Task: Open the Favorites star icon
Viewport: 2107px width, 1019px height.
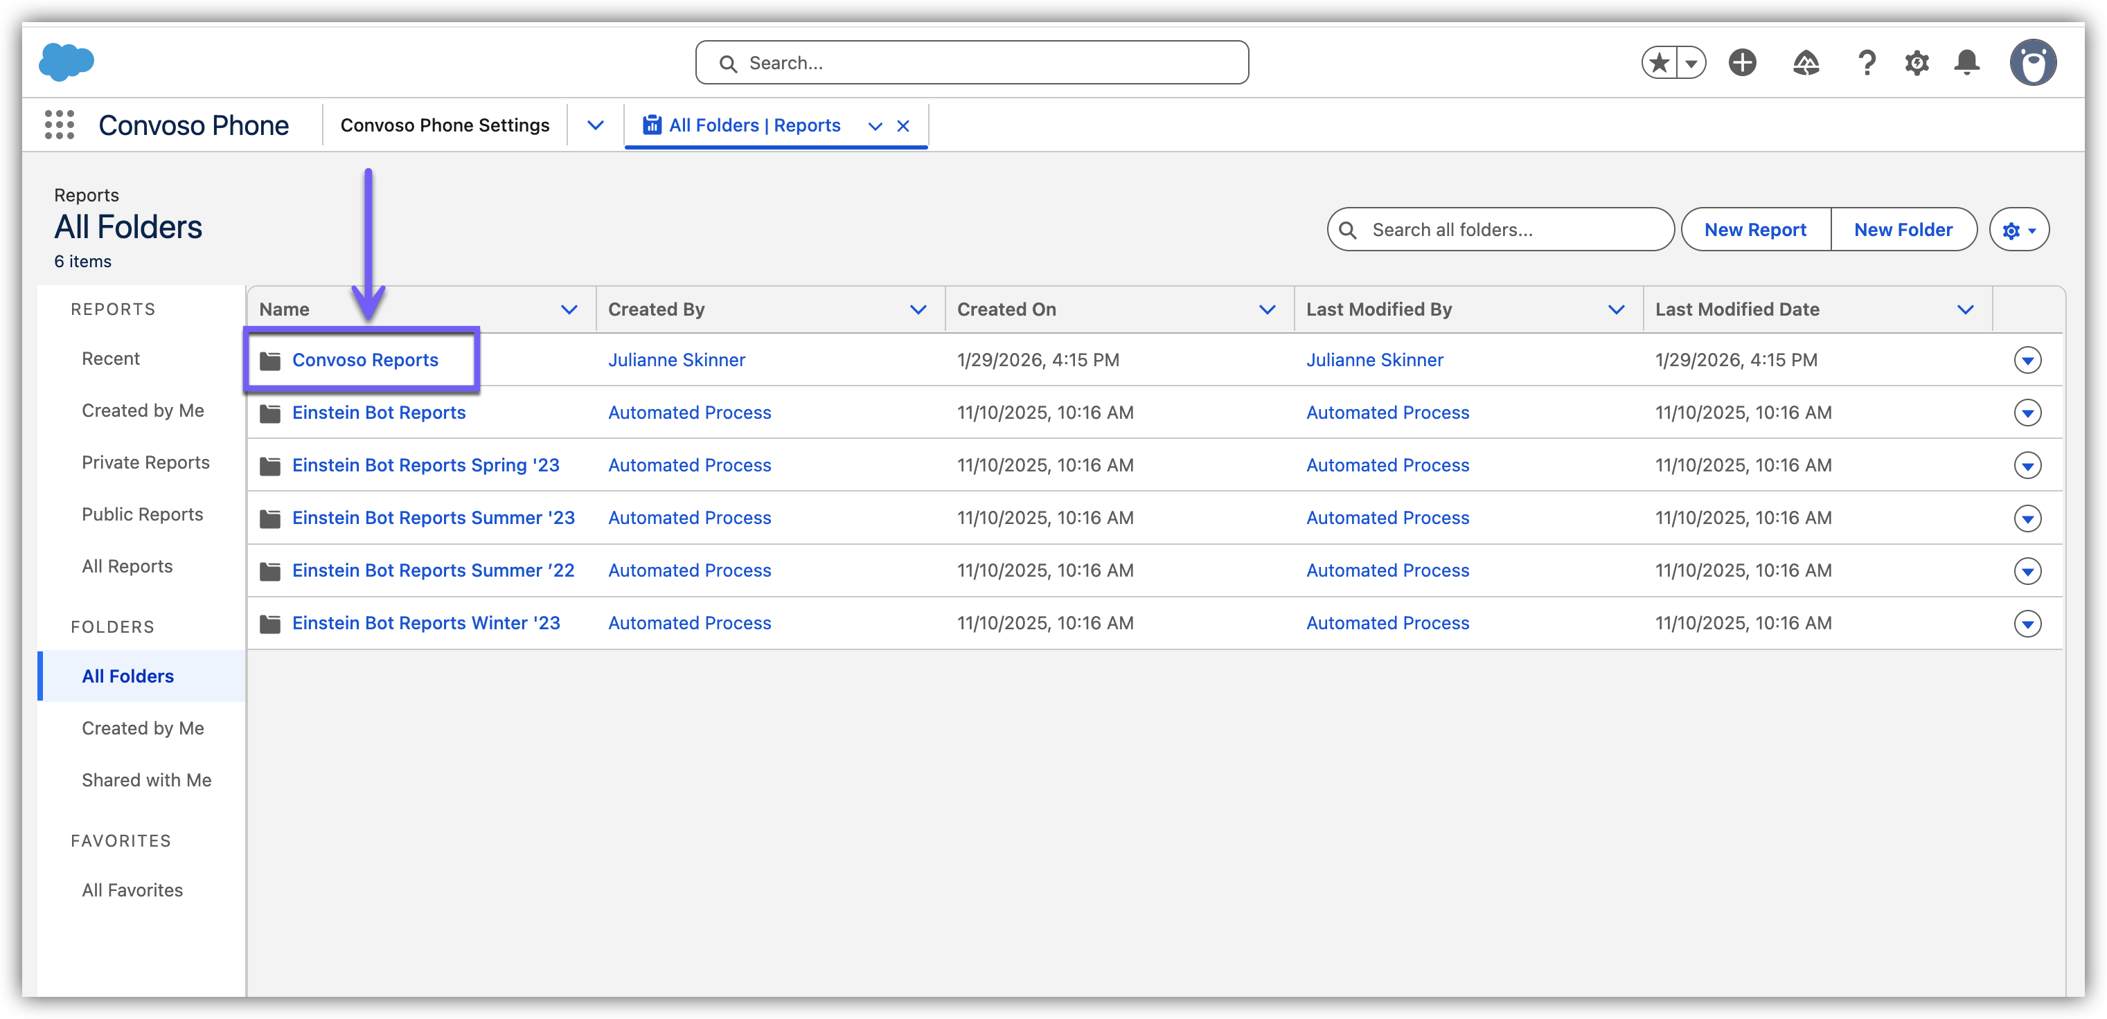Action: (x=1659, y=63)
